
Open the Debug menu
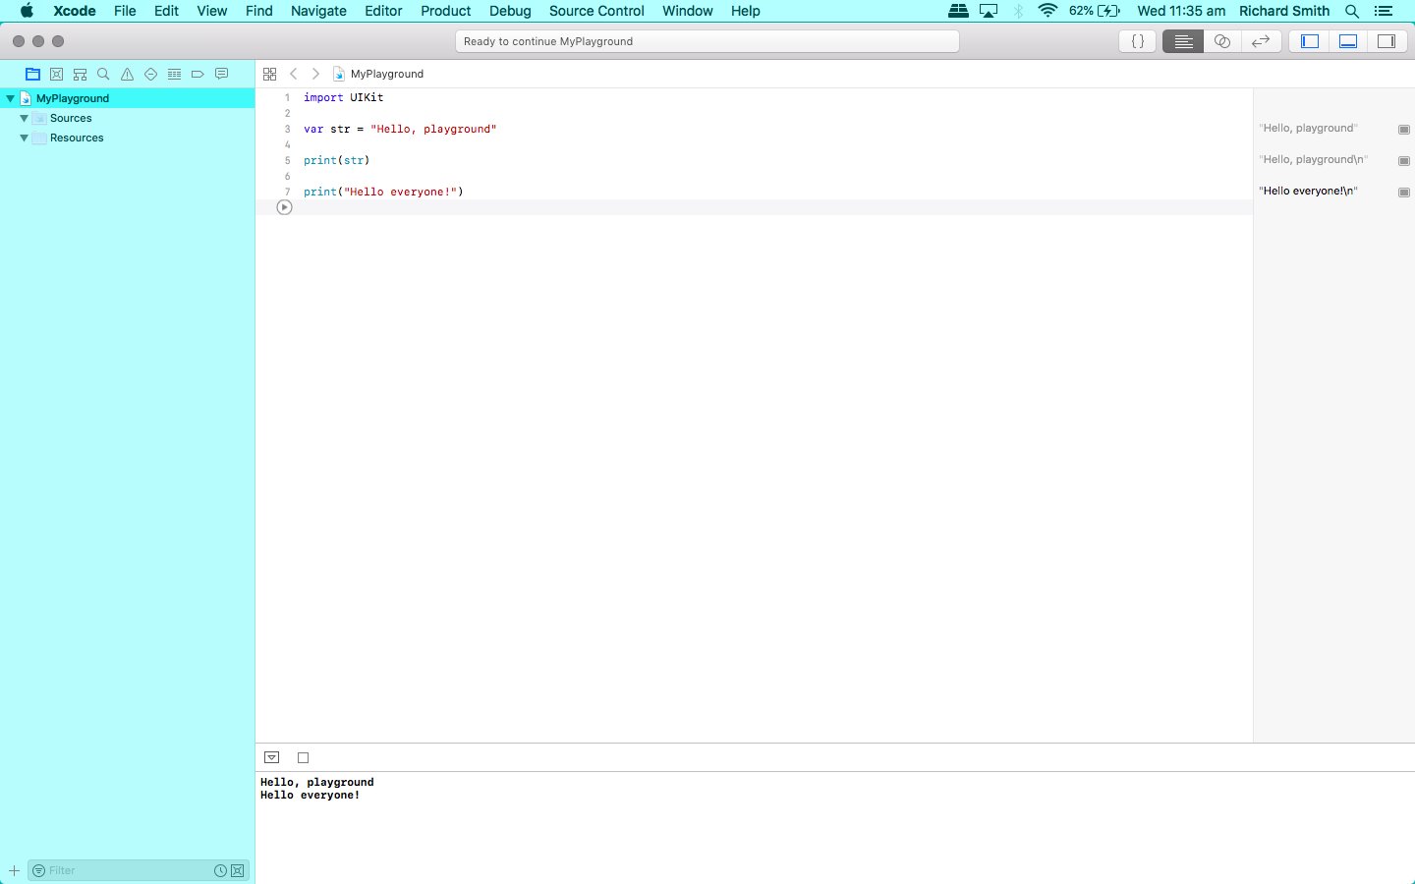click(x=510, y=11)
